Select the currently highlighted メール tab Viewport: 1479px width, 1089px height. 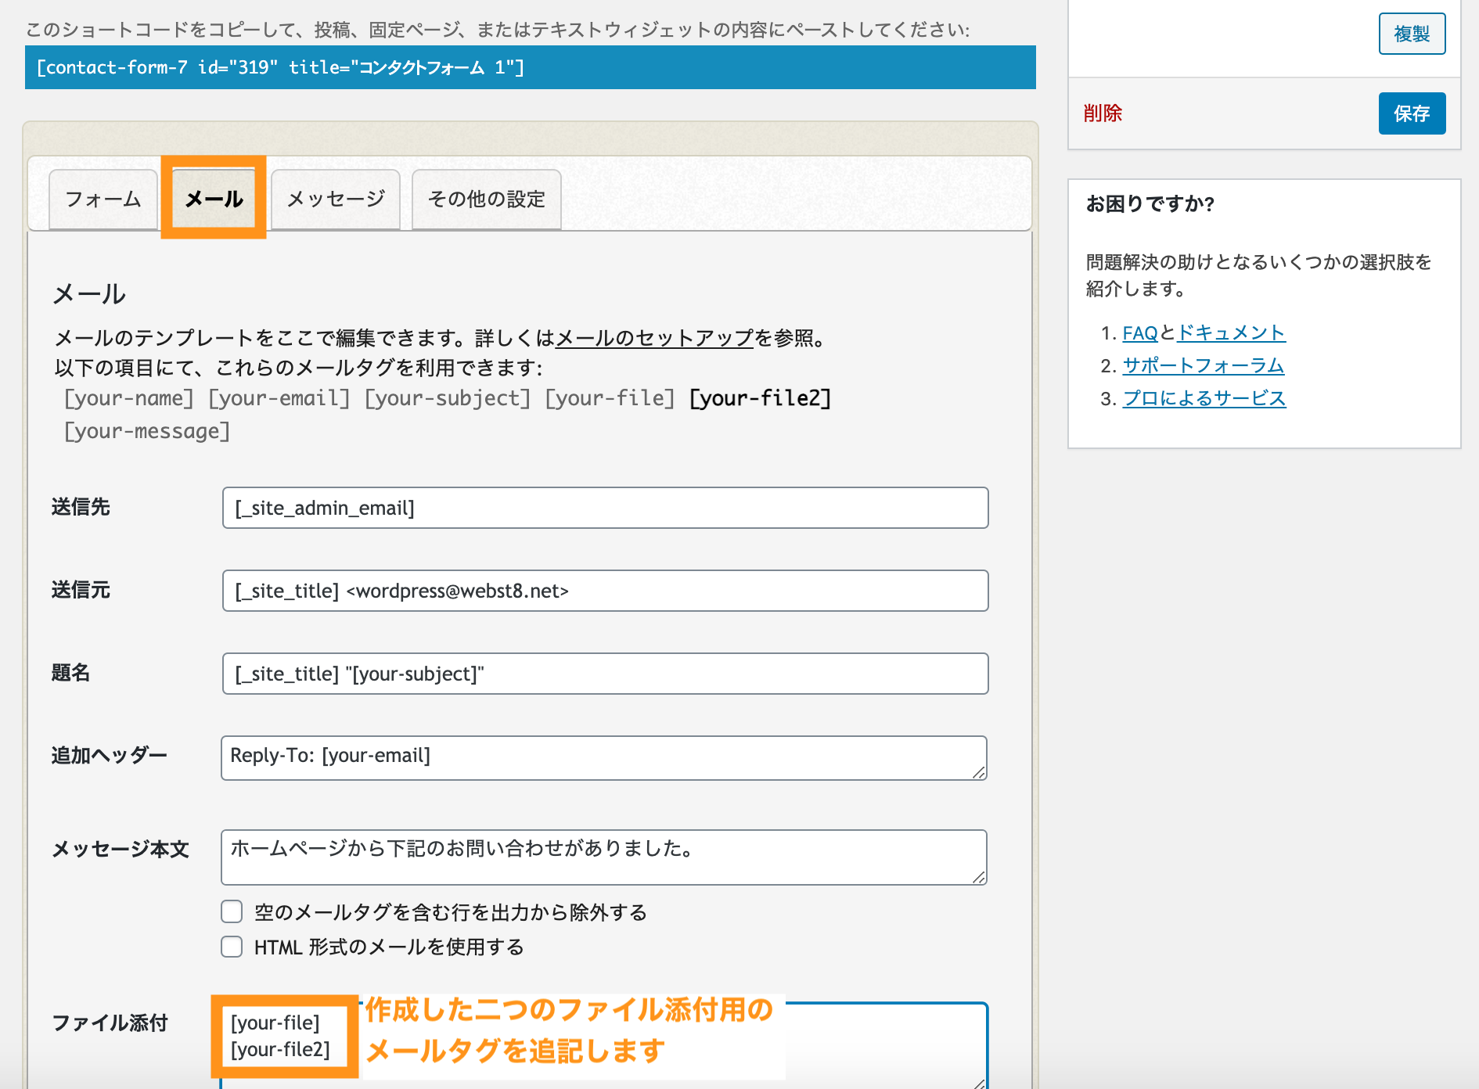[x=213, y=199]
